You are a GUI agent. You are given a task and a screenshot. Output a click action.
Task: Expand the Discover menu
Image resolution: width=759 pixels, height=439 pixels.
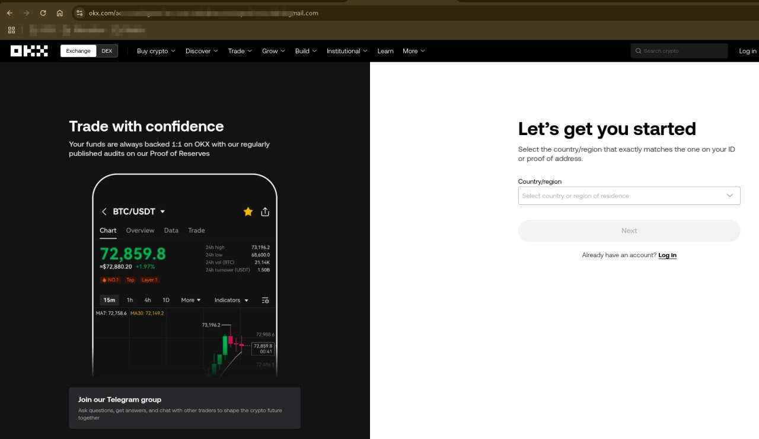(202, 51)
